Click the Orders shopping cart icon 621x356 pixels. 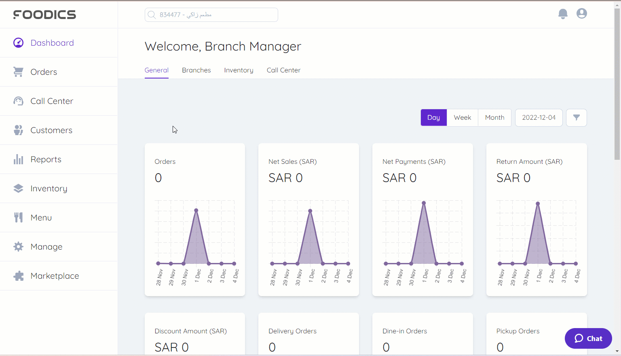tap(19, 72)
